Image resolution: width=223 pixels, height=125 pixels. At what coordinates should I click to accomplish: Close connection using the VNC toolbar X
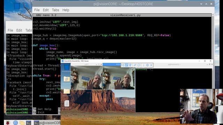coord(151,65)
